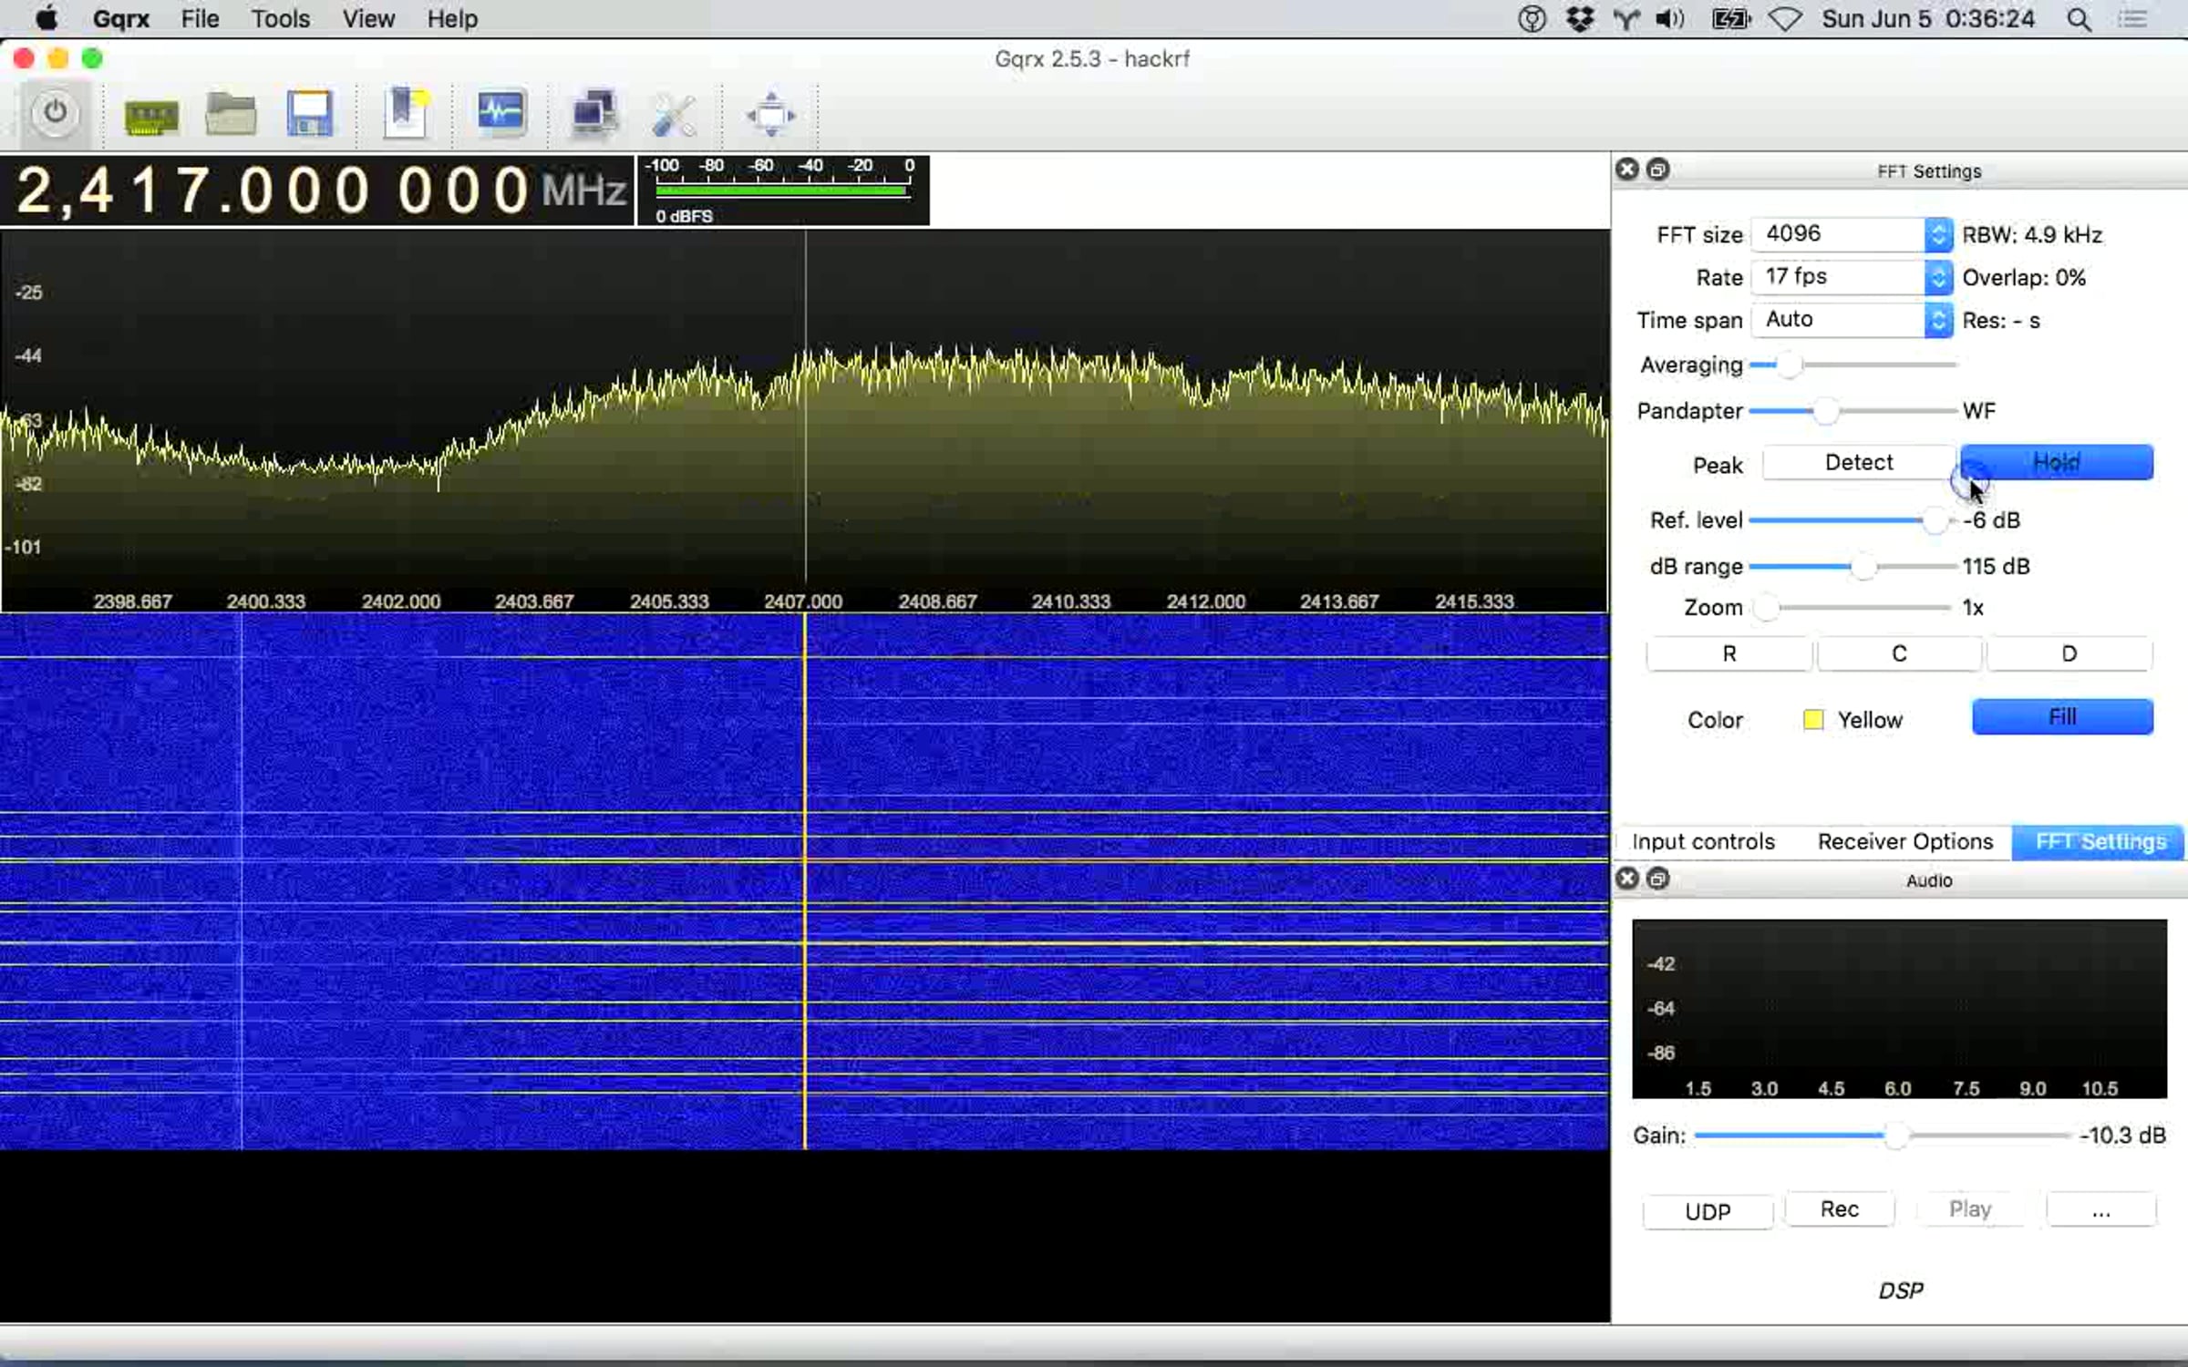Click the audio options ellipsis button
Viewport: 2188px width, 1367px height.
(2101, 1209)
